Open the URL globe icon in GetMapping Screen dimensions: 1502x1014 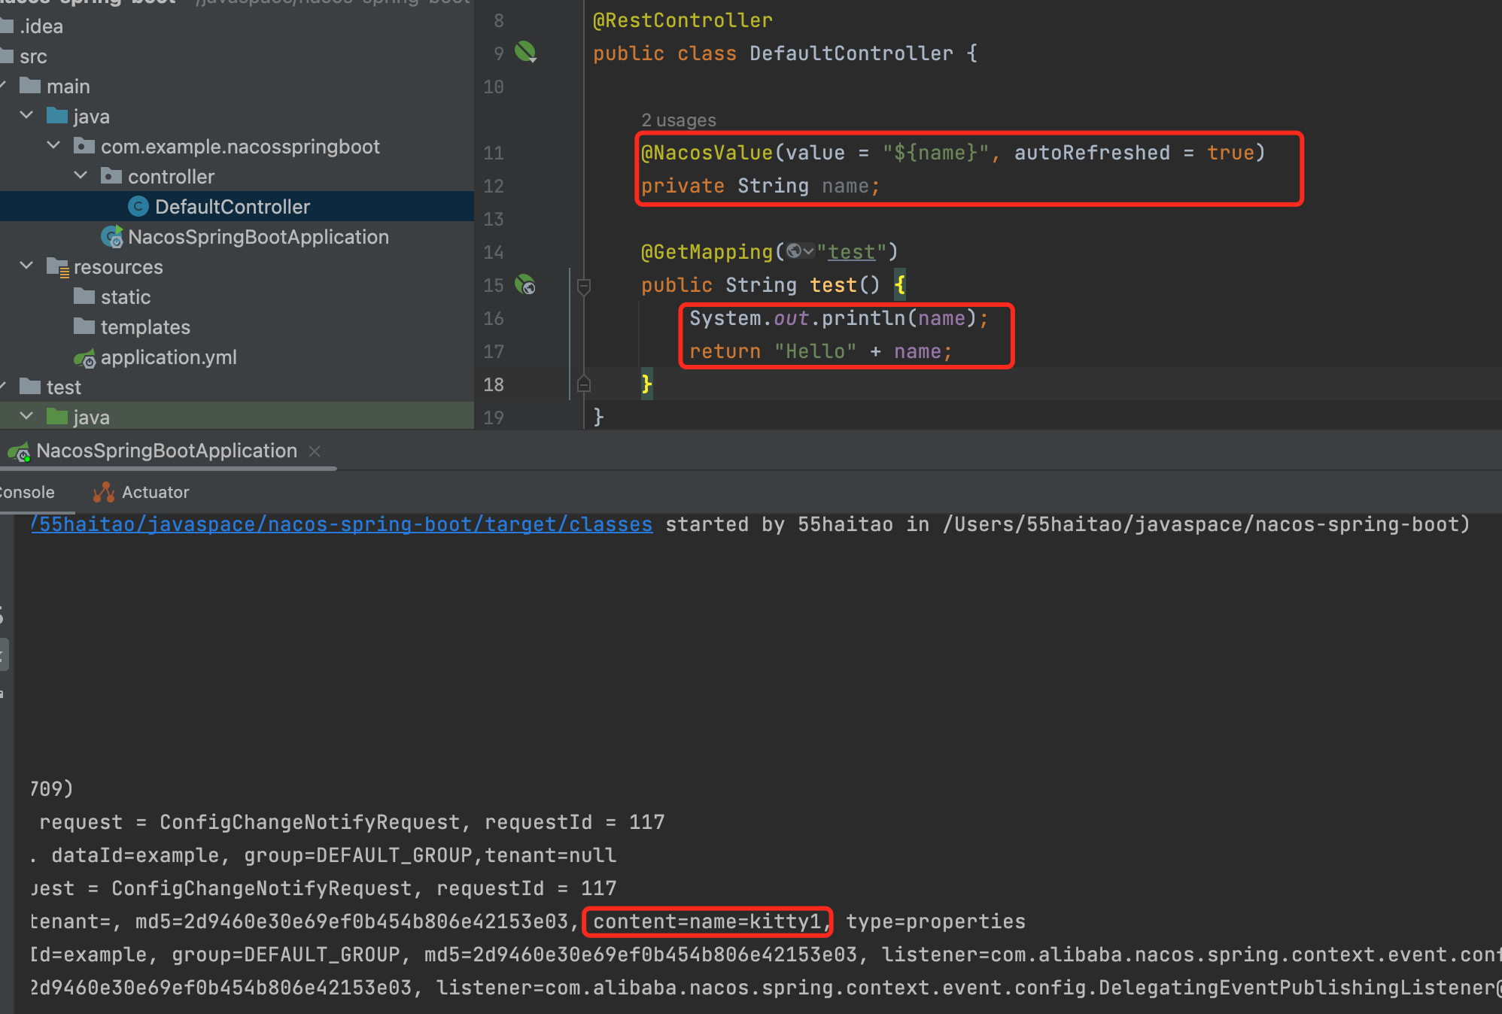click(x=794, y=251)
